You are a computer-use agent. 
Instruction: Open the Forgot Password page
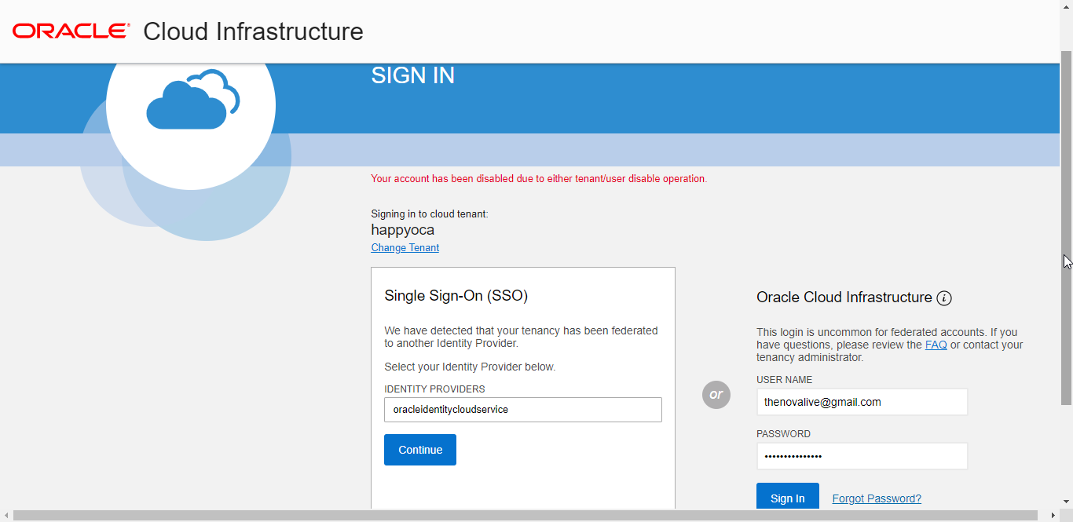[877, 498]
